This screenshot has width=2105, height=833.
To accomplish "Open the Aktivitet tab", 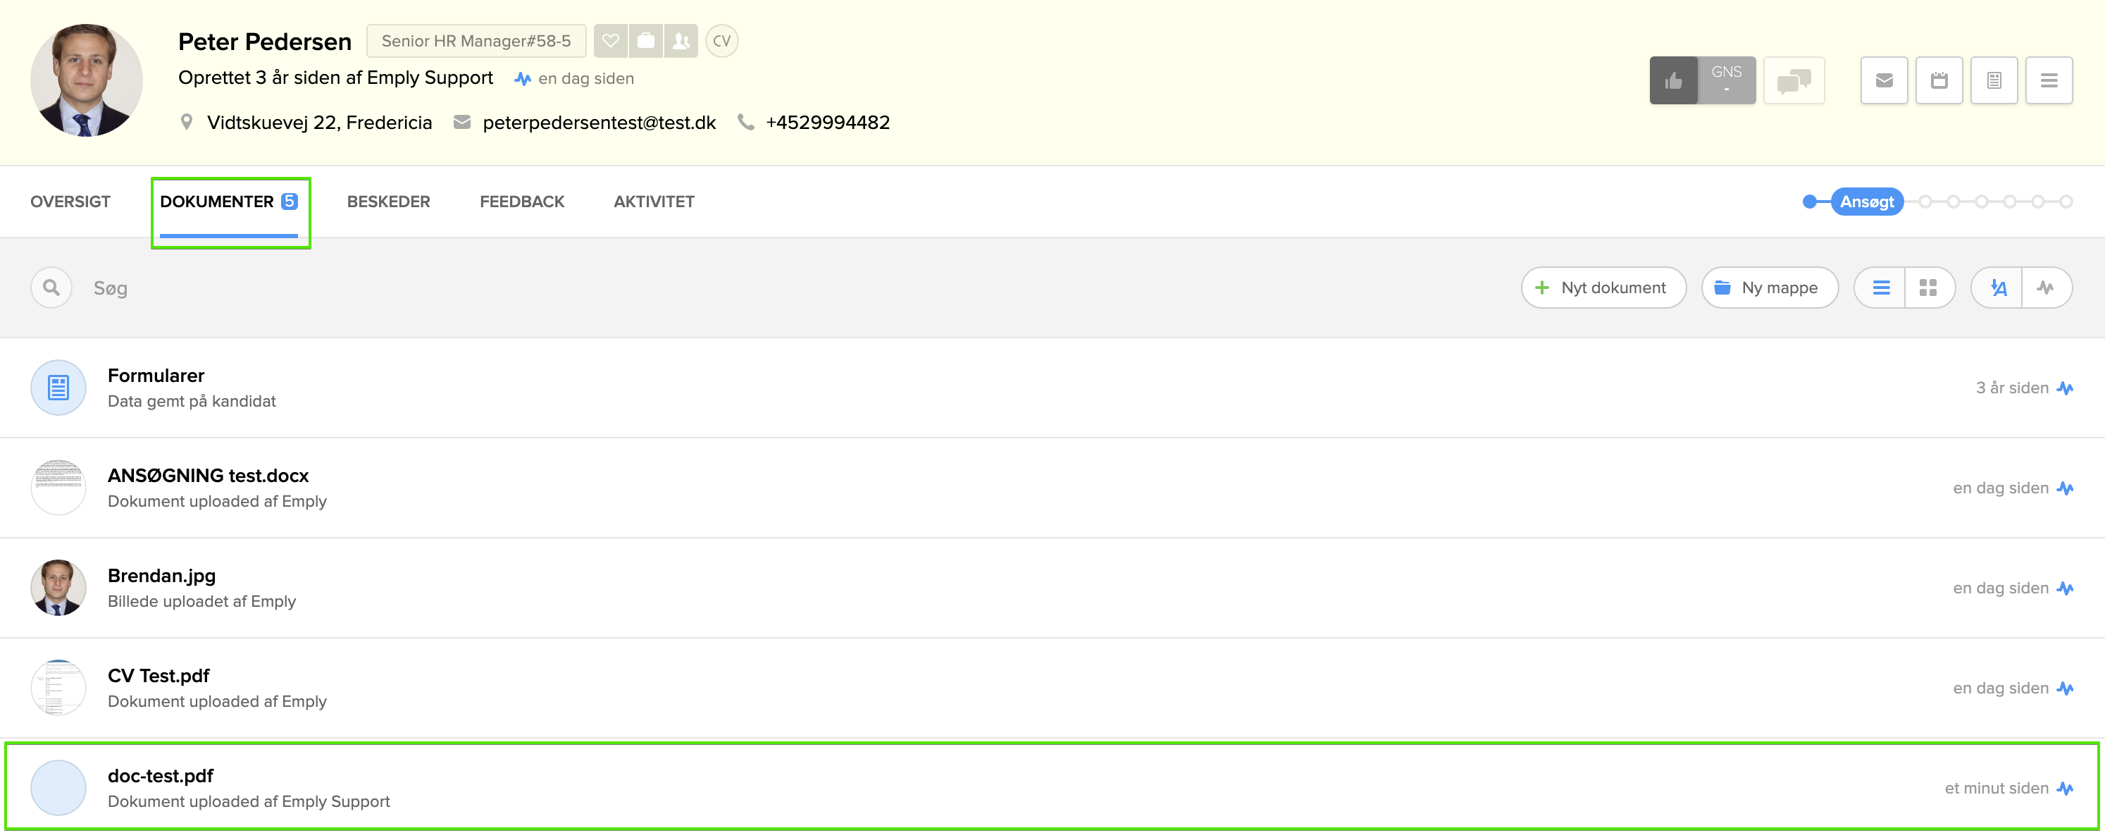I will click(654, 202).
